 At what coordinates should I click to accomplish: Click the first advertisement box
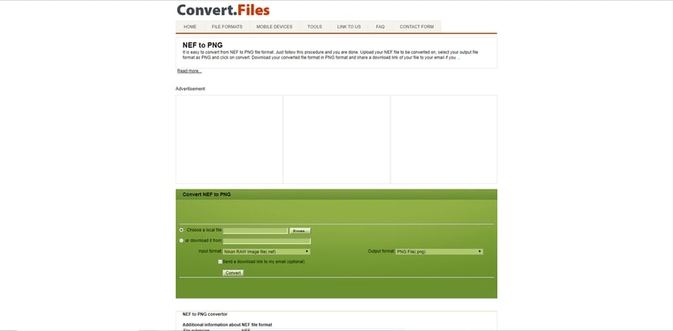coord(229,139)
